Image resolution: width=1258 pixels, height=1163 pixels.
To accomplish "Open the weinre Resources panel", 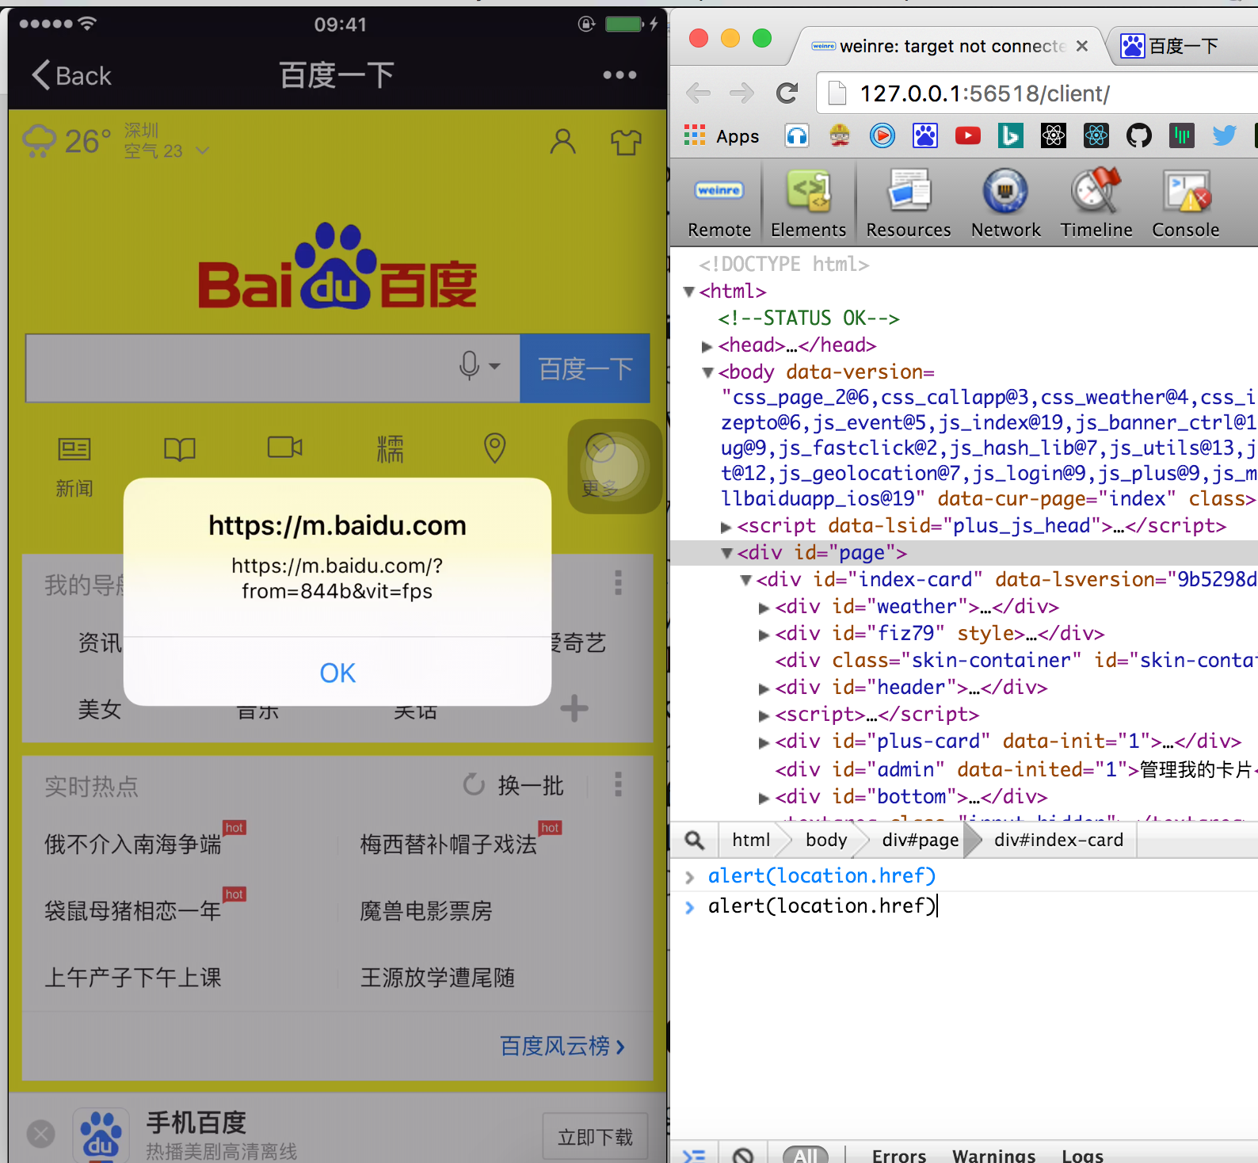I will (x=908, y=203).
